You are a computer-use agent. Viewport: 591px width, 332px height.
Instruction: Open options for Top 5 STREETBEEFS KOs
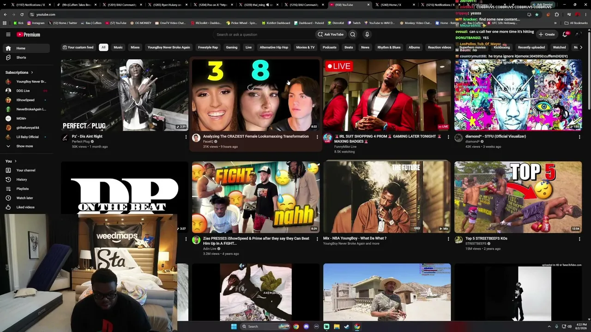[x=579, y=239]
